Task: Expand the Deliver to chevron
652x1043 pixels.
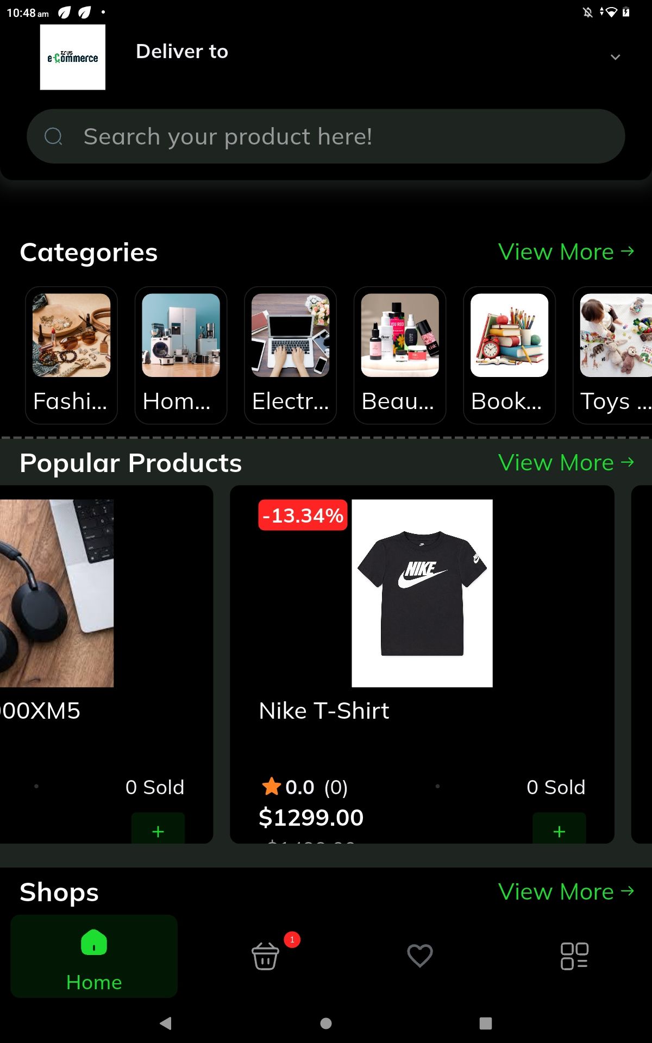Action: click(x=615, y=57)
